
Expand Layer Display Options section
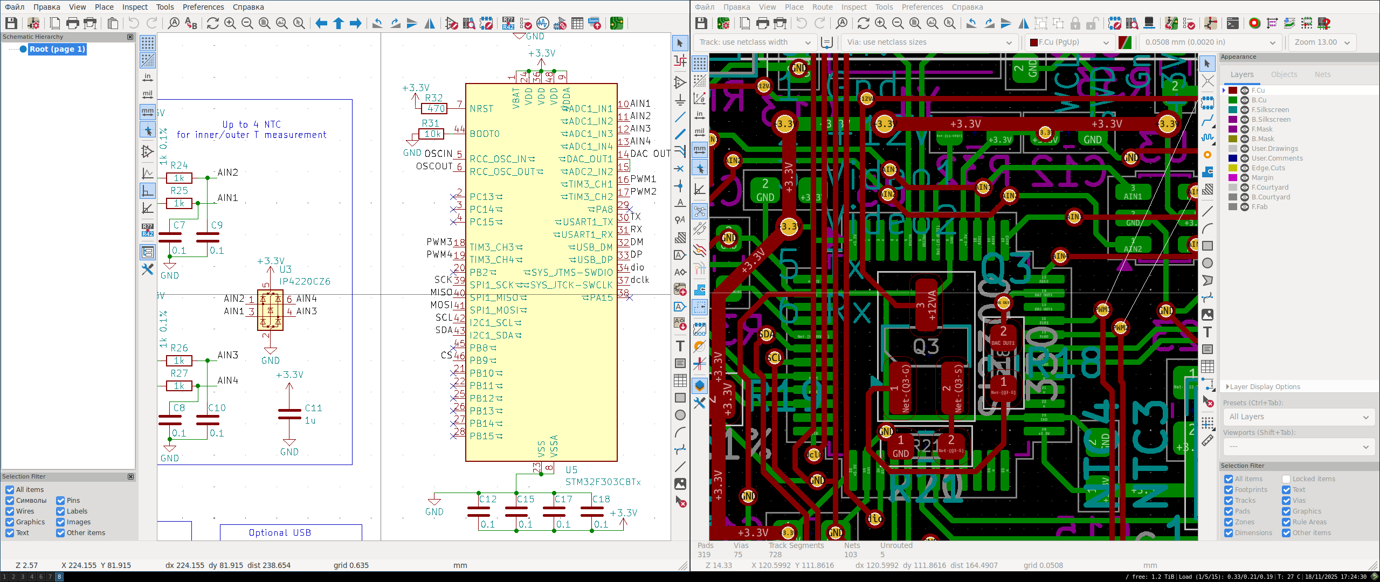1265,387
